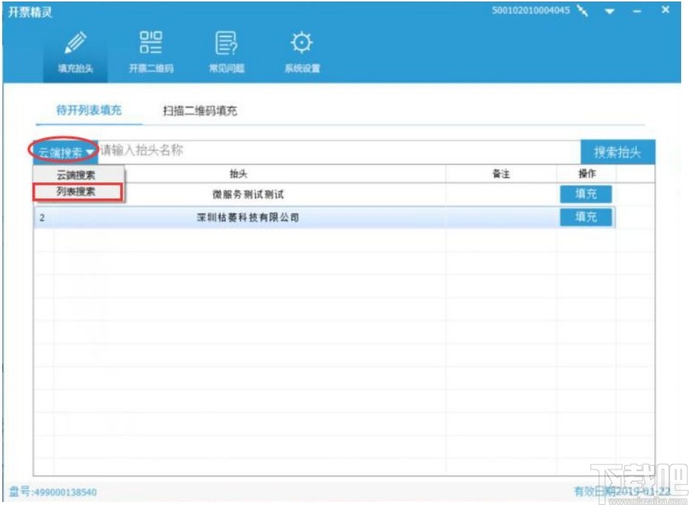Open the 开票二维码 section
The image size is (690, 505).
[x=151, y=52]
